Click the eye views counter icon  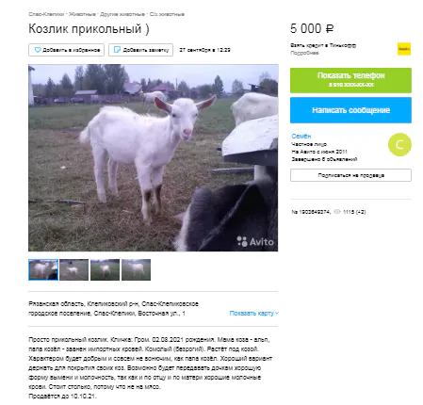pos(337,212)
